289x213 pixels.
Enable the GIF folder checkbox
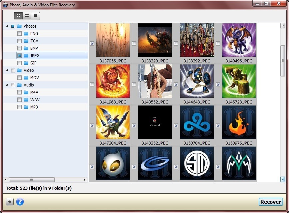coord(19,63)
